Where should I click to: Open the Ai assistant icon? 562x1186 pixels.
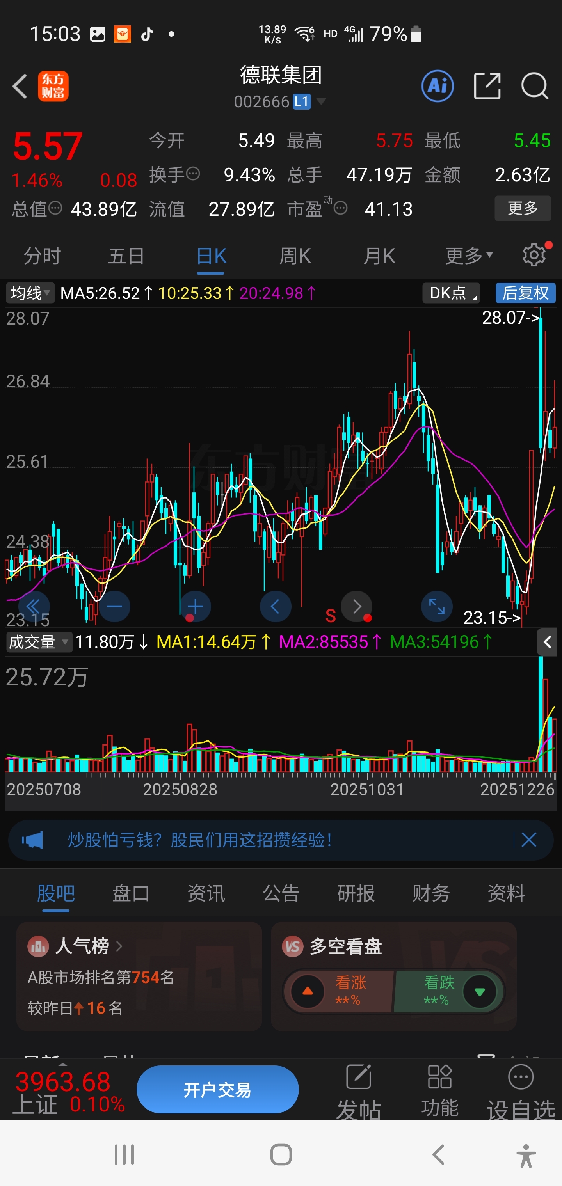click(437, 86)
